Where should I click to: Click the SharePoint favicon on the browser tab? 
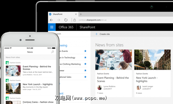pos(50,14)
